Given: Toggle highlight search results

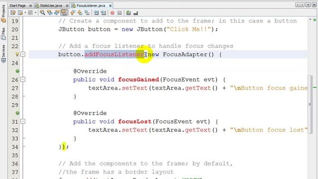Looking at the screenshot, I should click(x=64, y=13).
